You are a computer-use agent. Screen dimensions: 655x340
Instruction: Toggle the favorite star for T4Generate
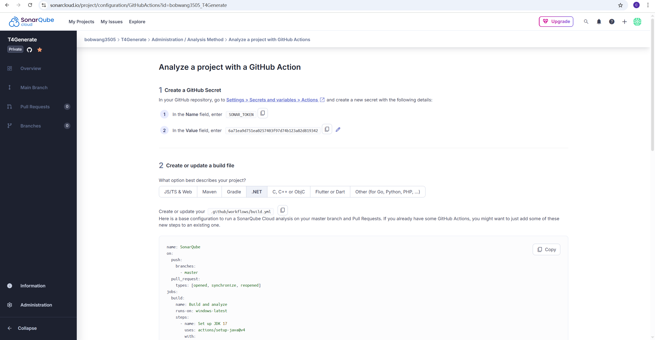pos(40,50)
